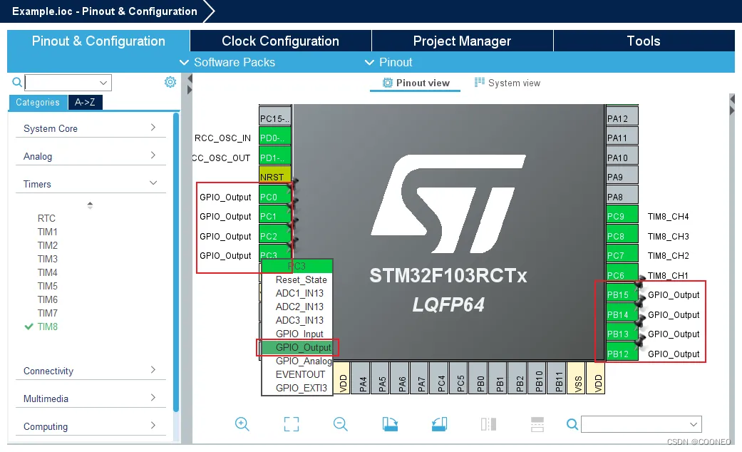Collapse left panel with arrow handle
The image size is (742, 452).
pyautogui.click(x=190, y=78)
